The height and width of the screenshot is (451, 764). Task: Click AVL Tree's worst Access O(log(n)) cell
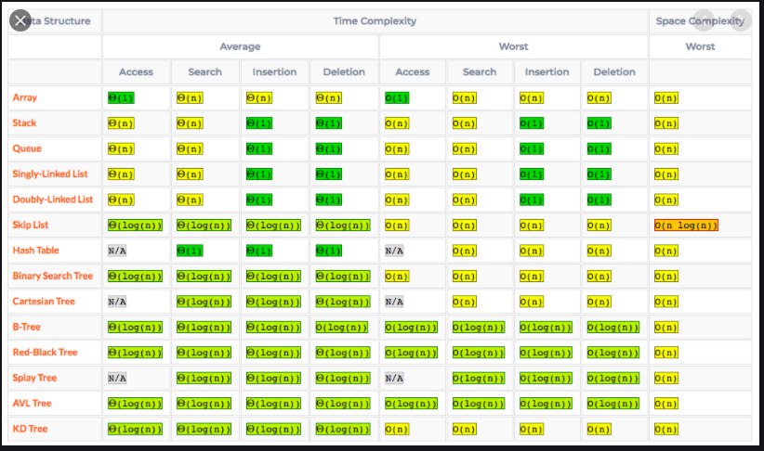(x=411, y=404)
